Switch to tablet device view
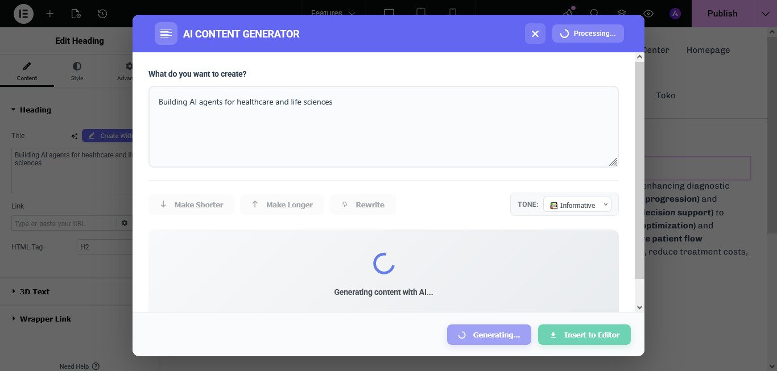This screenshot has width=777, height=371. (420, 13)
